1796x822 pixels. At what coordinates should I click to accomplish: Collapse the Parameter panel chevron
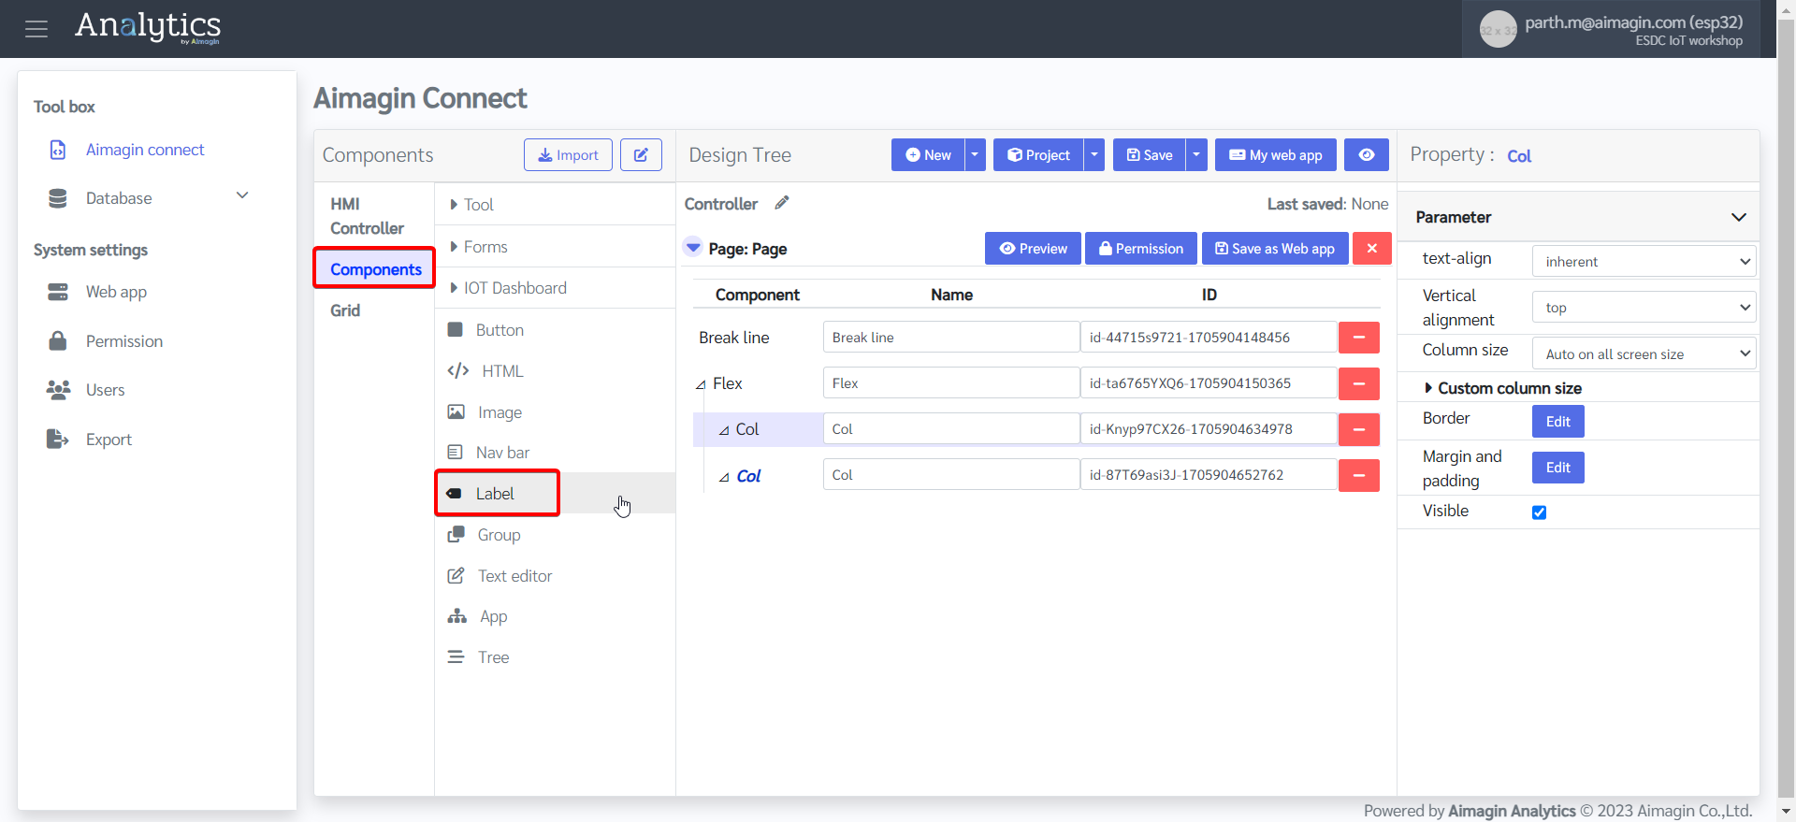1739,217
